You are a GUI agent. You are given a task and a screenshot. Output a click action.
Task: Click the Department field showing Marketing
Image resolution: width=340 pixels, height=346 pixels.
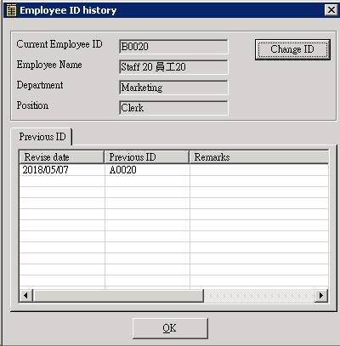(173, 88)
